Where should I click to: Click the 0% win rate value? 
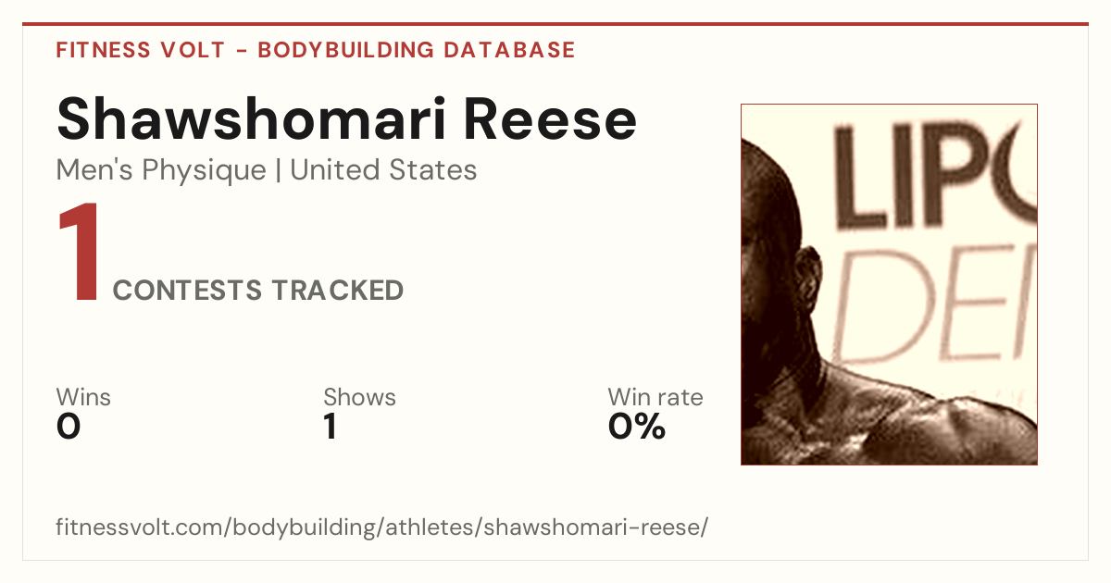coord(637,427)
